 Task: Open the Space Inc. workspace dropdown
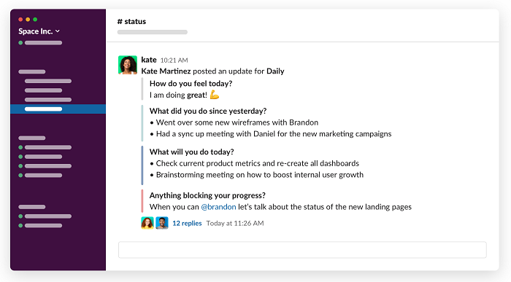(39, 31)
